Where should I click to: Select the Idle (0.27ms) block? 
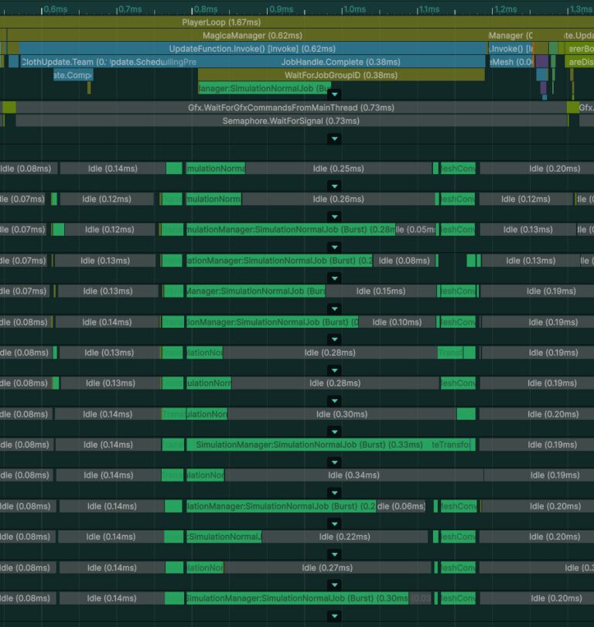pos(327,567)
